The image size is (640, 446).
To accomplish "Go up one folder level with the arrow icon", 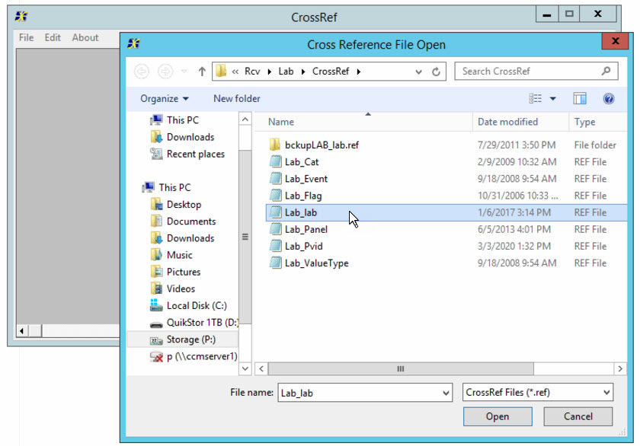I will [x=200, y=71].
